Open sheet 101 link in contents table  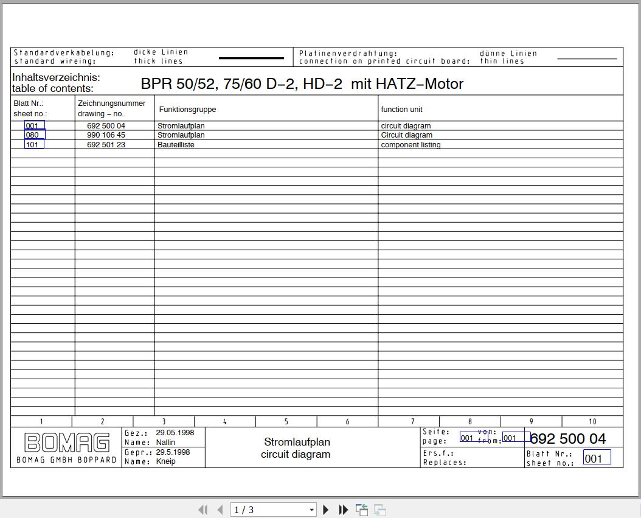(x=34, y=145)
